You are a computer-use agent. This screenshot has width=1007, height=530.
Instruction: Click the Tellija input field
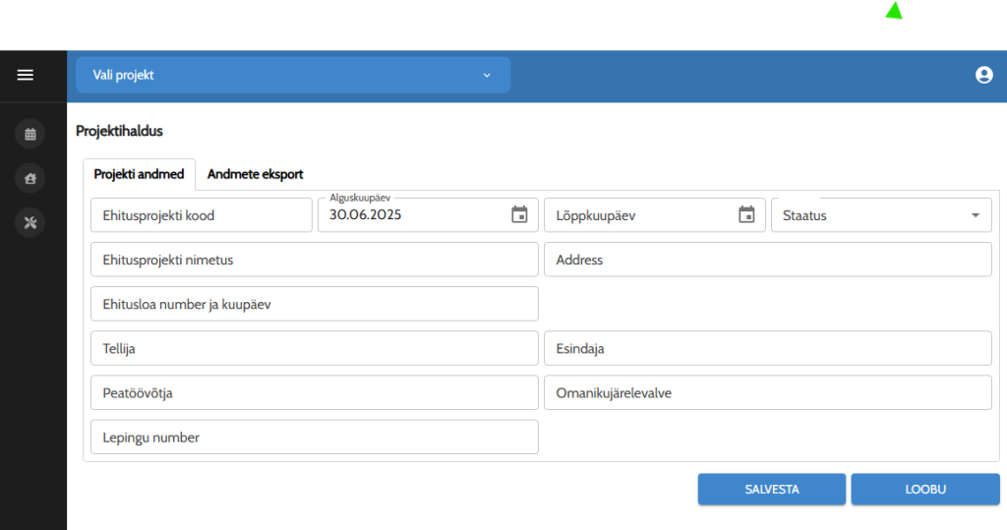(314, 348)
